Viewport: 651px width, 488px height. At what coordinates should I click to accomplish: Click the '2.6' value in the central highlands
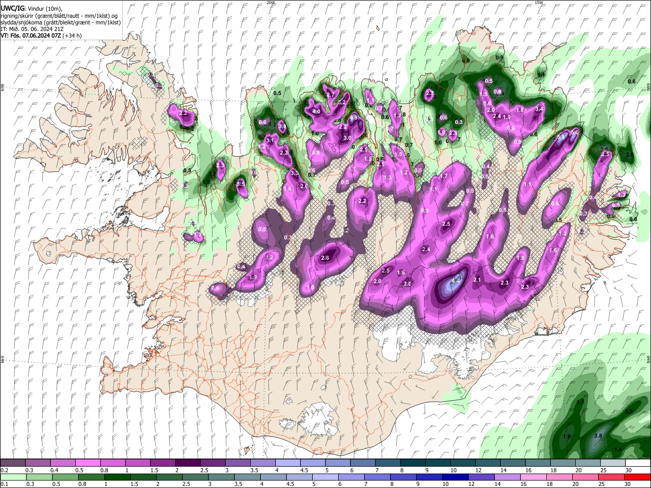coord(325,258)
